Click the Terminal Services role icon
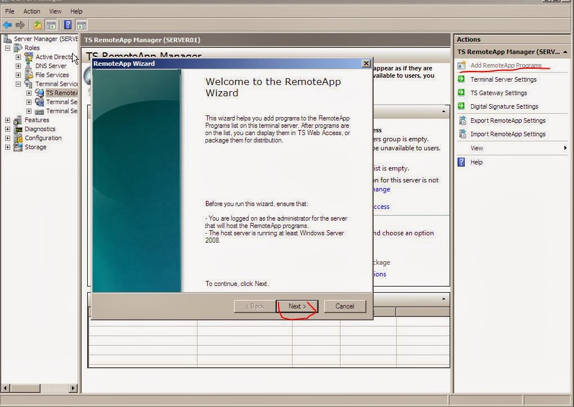Screen dimensions: 574x407 29,84
